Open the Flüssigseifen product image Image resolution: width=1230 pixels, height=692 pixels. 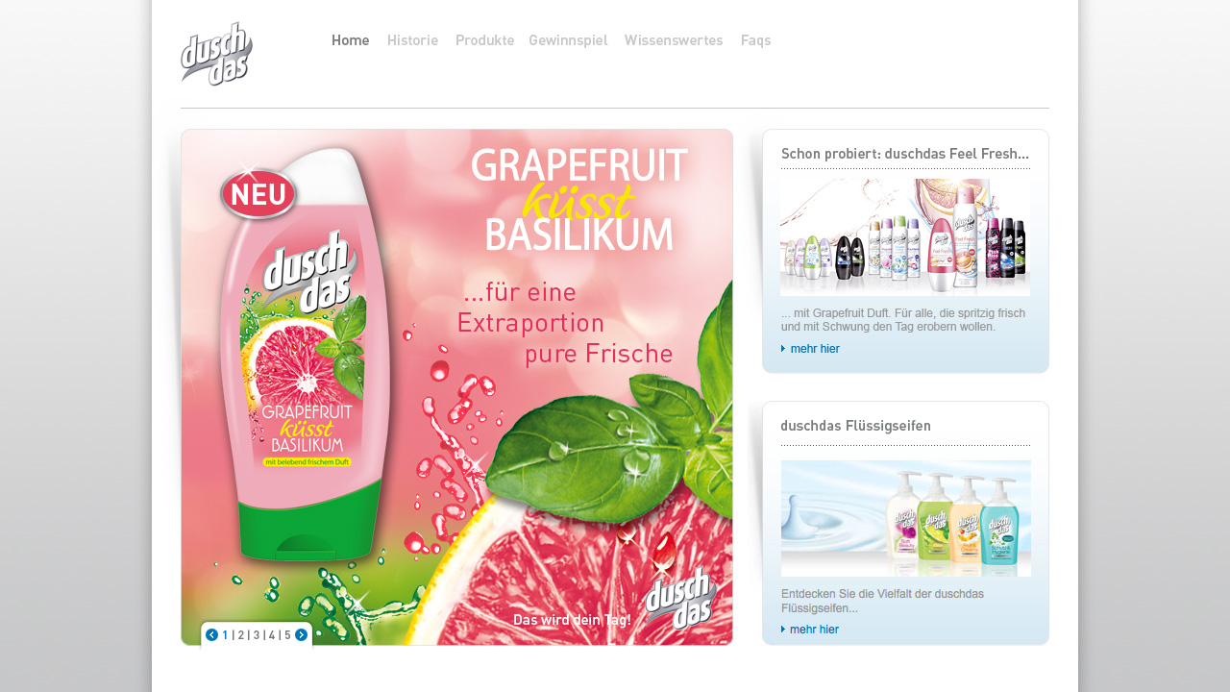coord(905,518)
